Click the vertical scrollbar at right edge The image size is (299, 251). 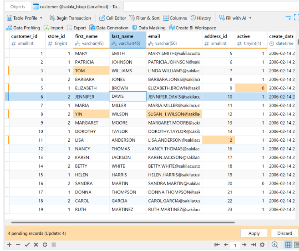click(298, 42)
